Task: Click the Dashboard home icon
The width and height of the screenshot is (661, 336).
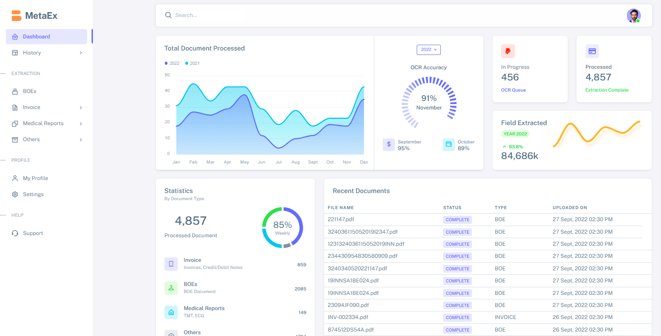Action: 15,37
